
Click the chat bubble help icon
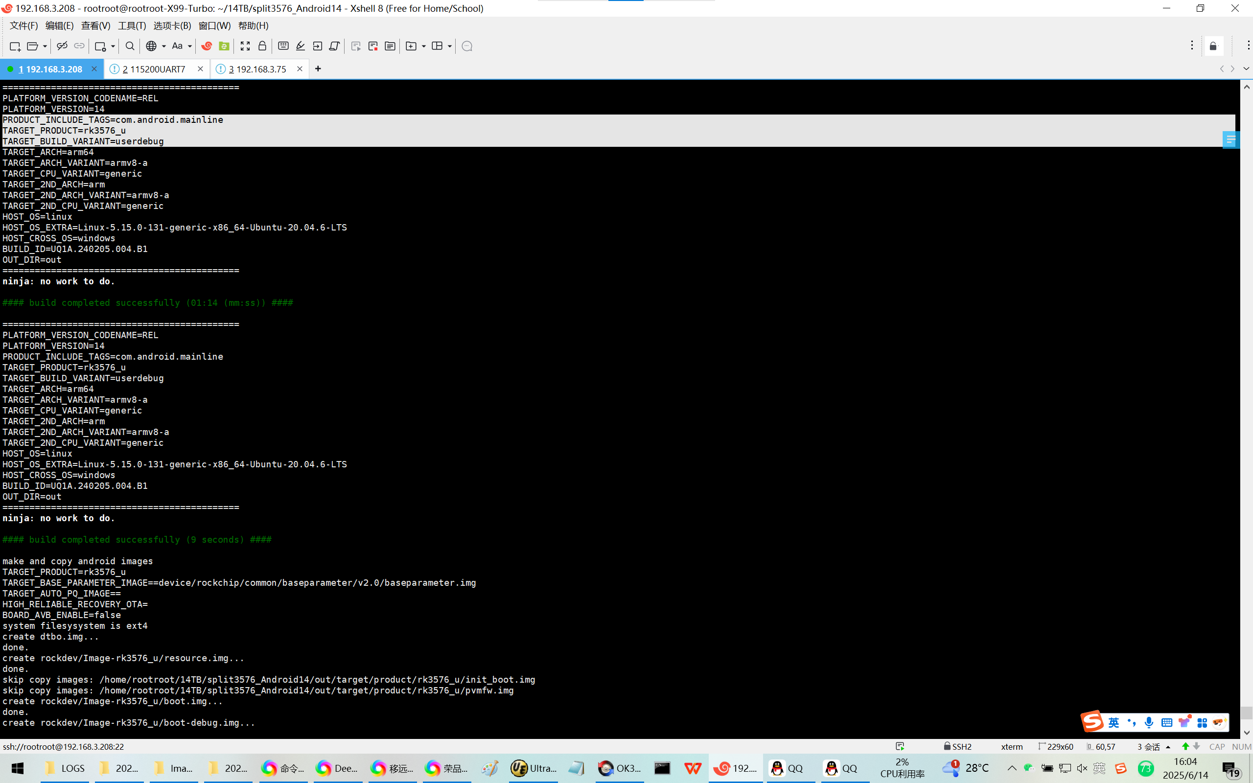pos(466,46)
